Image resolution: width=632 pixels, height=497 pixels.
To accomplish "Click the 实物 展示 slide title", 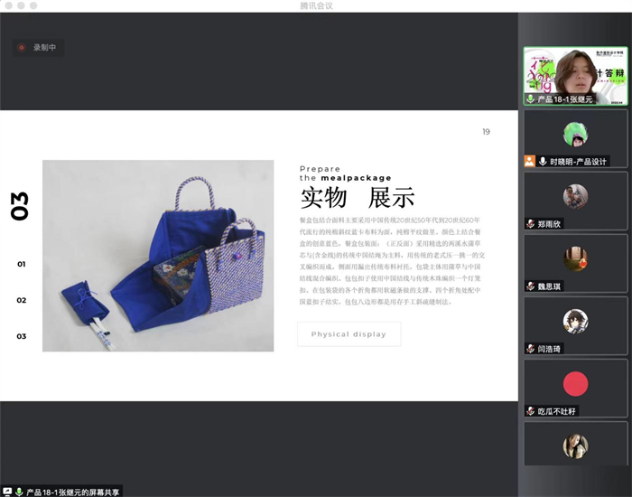I will coord(358,198).
